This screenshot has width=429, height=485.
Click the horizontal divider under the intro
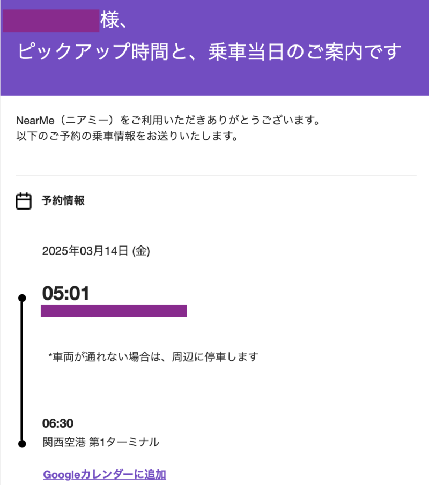216,176
